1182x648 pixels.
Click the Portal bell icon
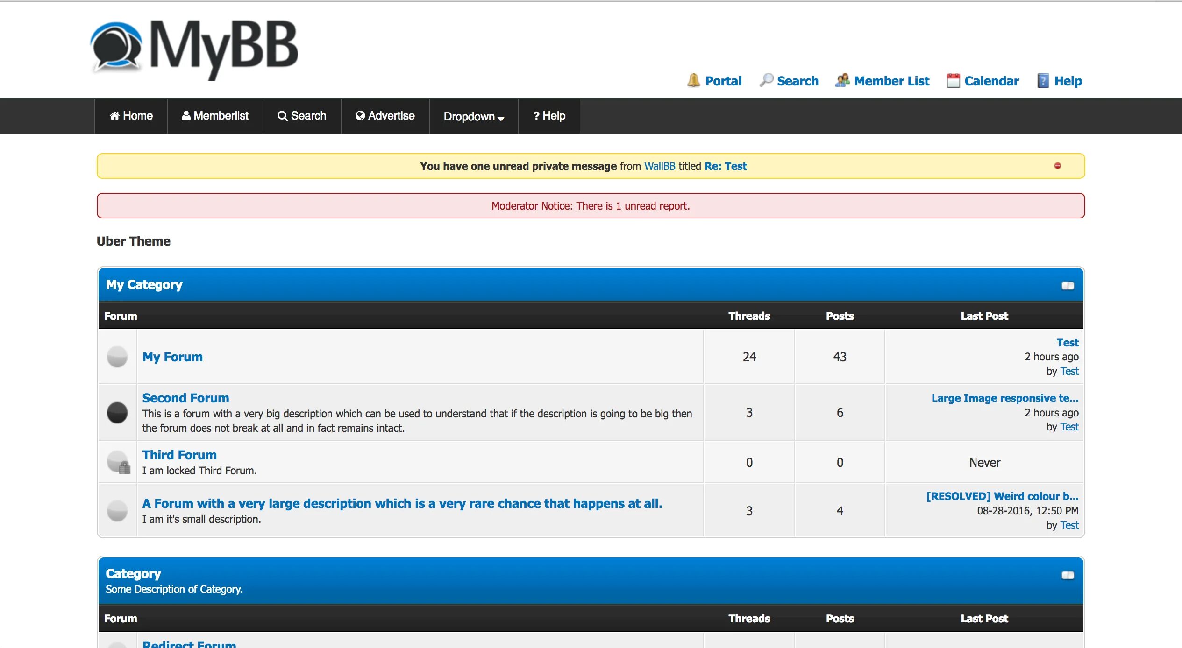pyautogui.click(x=693, y=80)
